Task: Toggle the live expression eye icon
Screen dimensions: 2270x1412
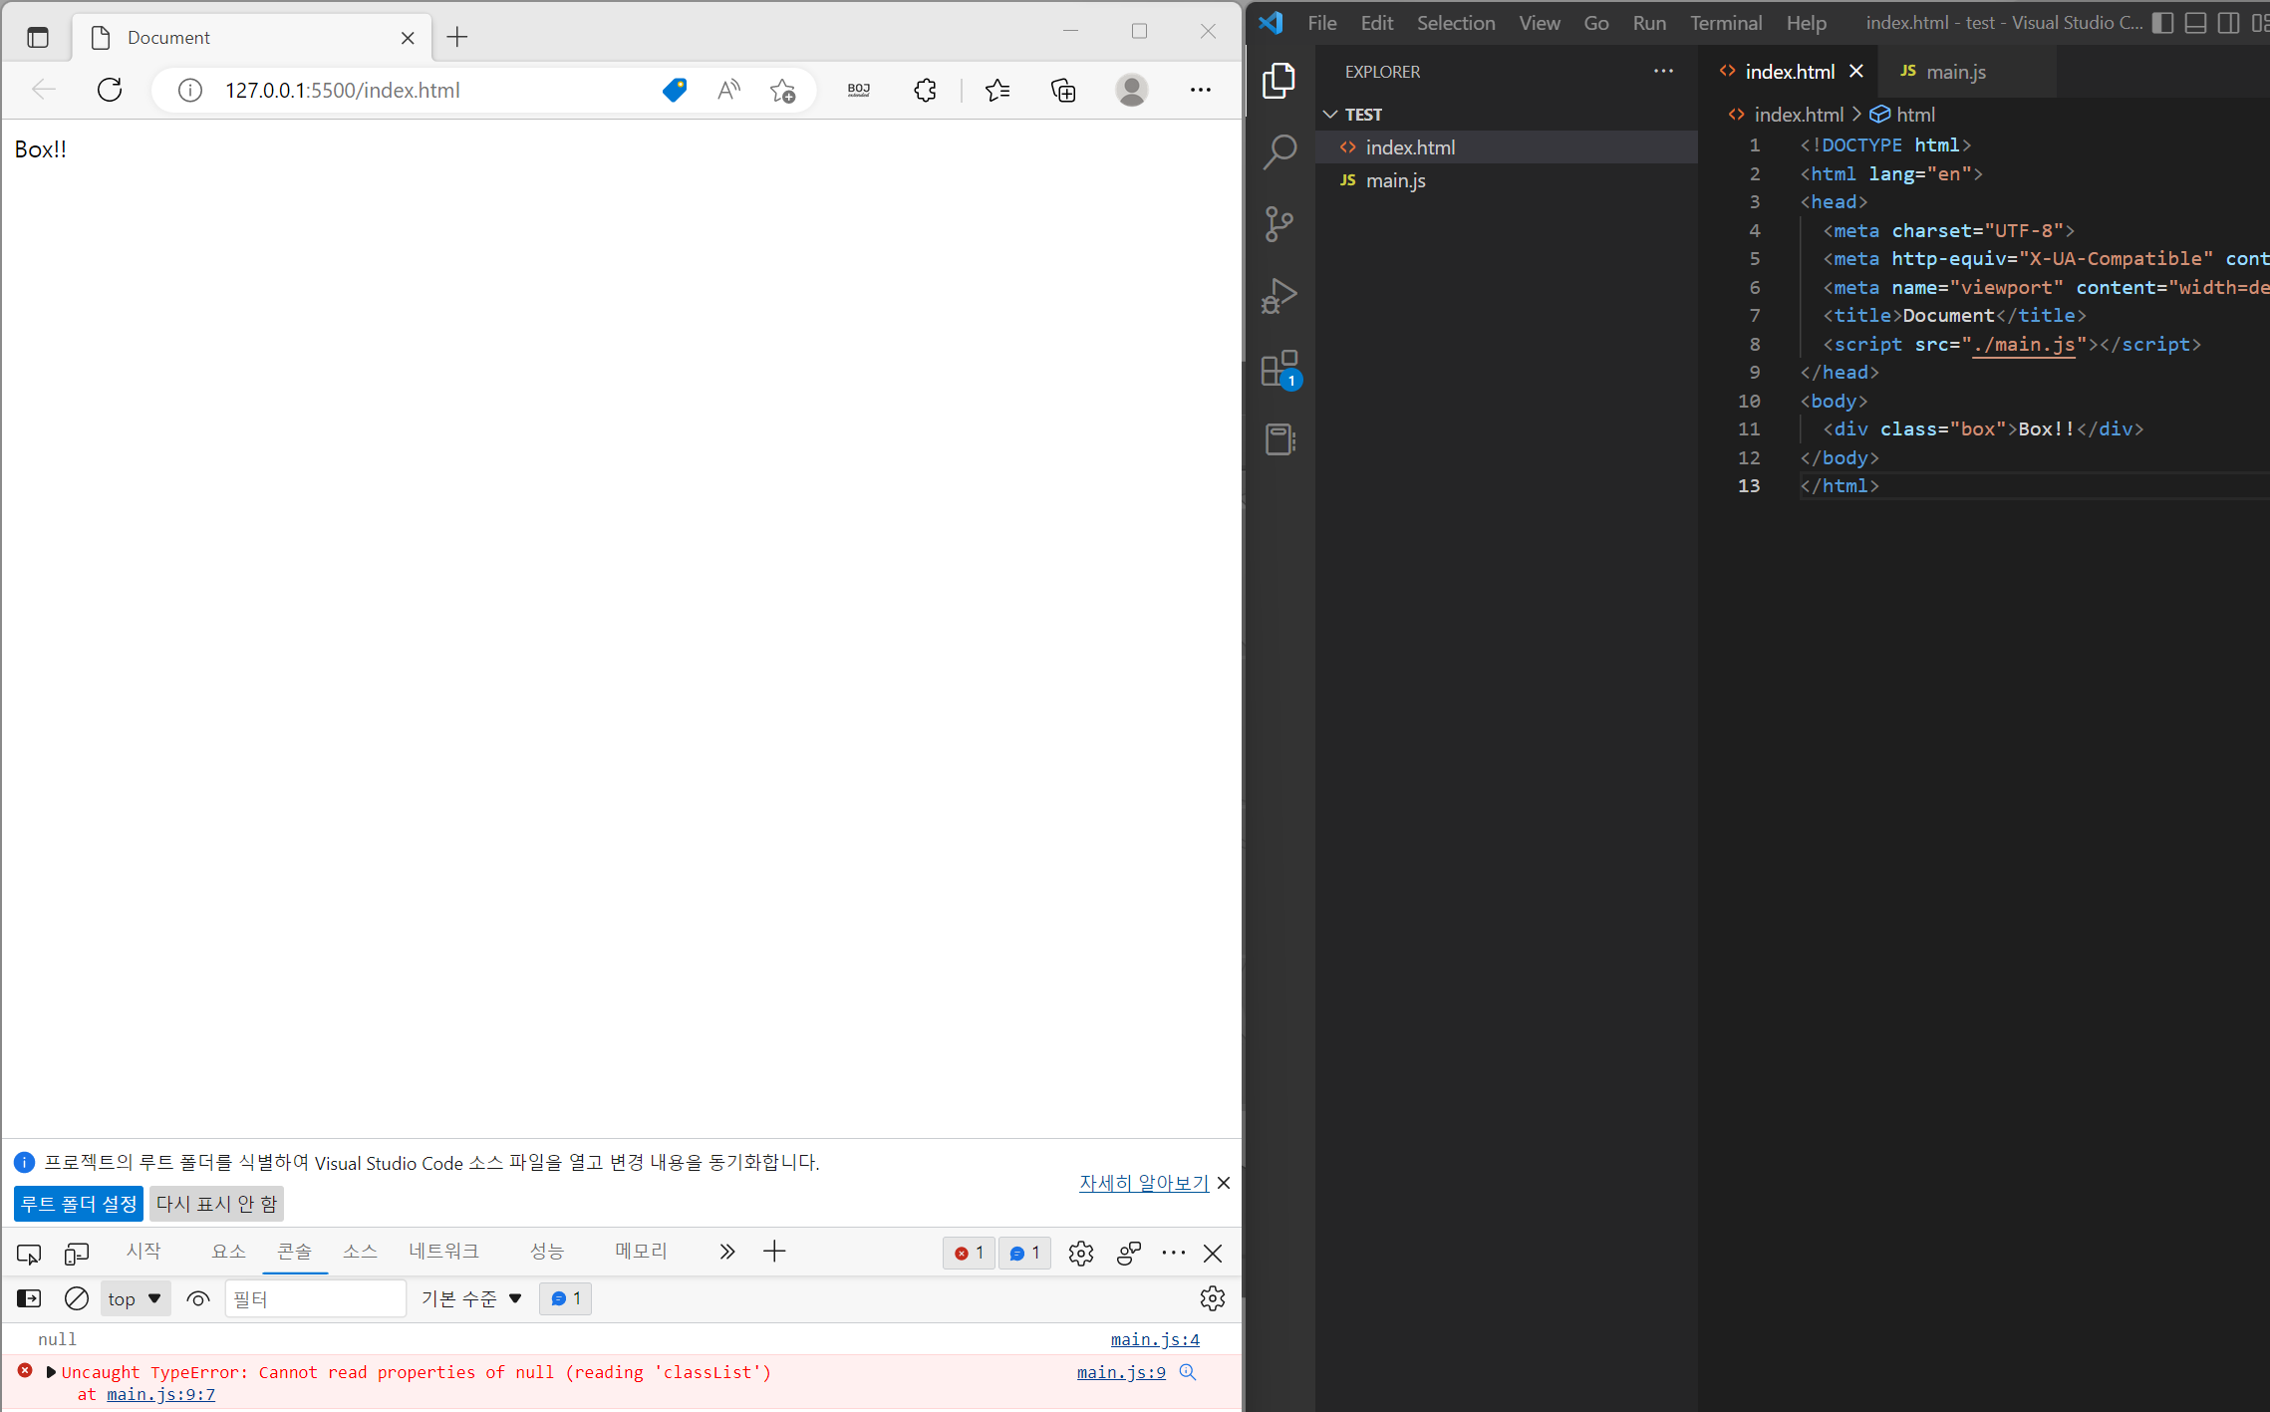Action: click(x=198, y=1298)
